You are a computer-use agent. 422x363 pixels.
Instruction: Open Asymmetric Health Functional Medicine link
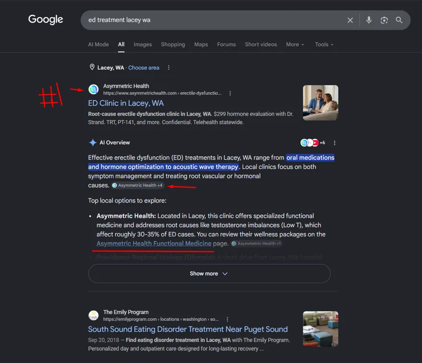pyautogui.click(x=154, y=244)
